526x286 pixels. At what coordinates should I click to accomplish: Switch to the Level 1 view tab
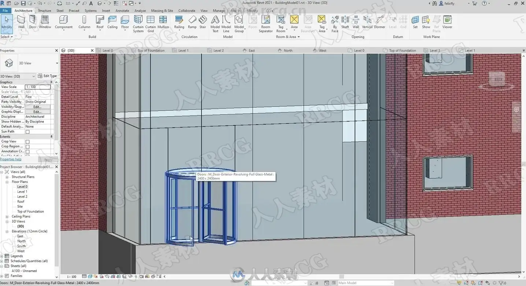coord(183,51)
